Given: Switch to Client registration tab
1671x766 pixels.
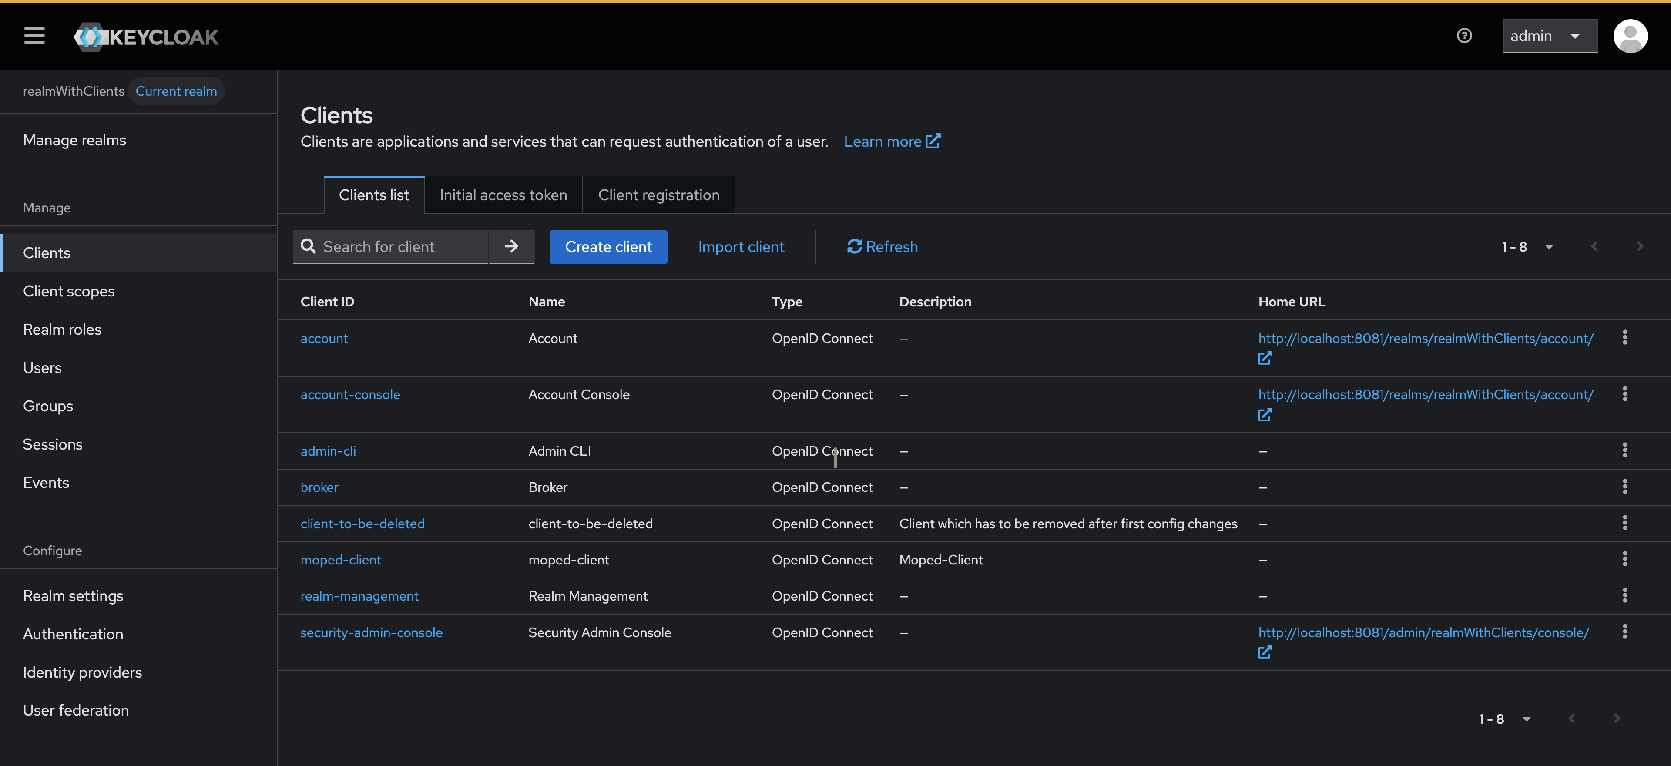Looking at the screenshot, I should pyautogui.click(x=658, y=195).
